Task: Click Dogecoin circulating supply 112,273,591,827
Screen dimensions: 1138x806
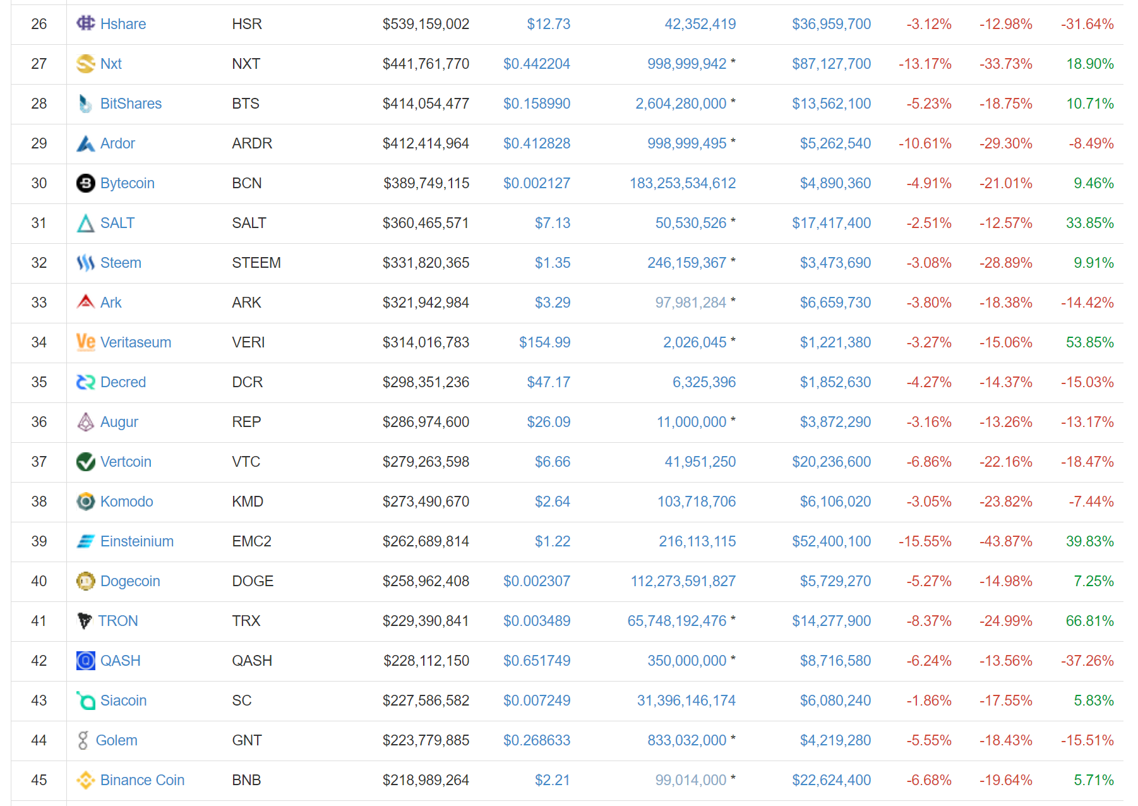Action: (683, 581)
